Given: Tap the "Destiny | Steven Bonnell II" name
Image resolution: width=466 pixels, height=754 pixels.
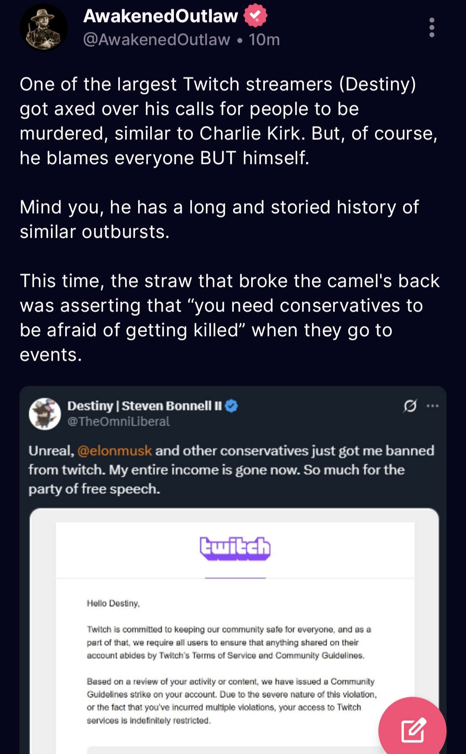Looking at the screenshot, I should pos(145,406).
